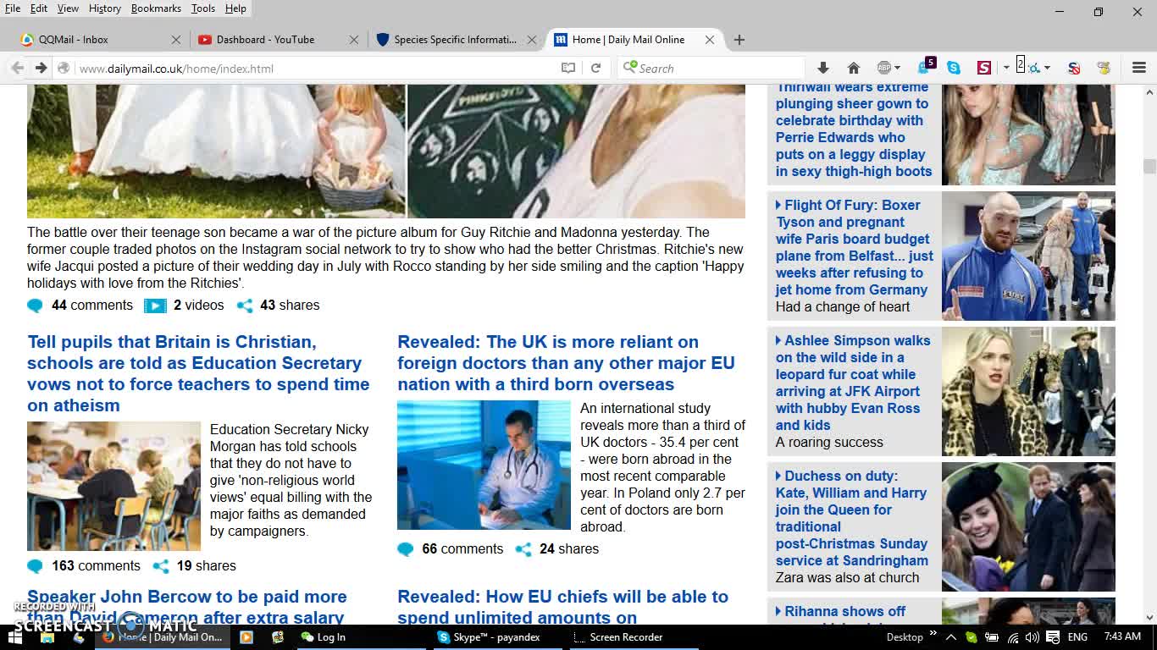
Task: Open the File menu
Action: pyautogui.click(x=13, y=8)
